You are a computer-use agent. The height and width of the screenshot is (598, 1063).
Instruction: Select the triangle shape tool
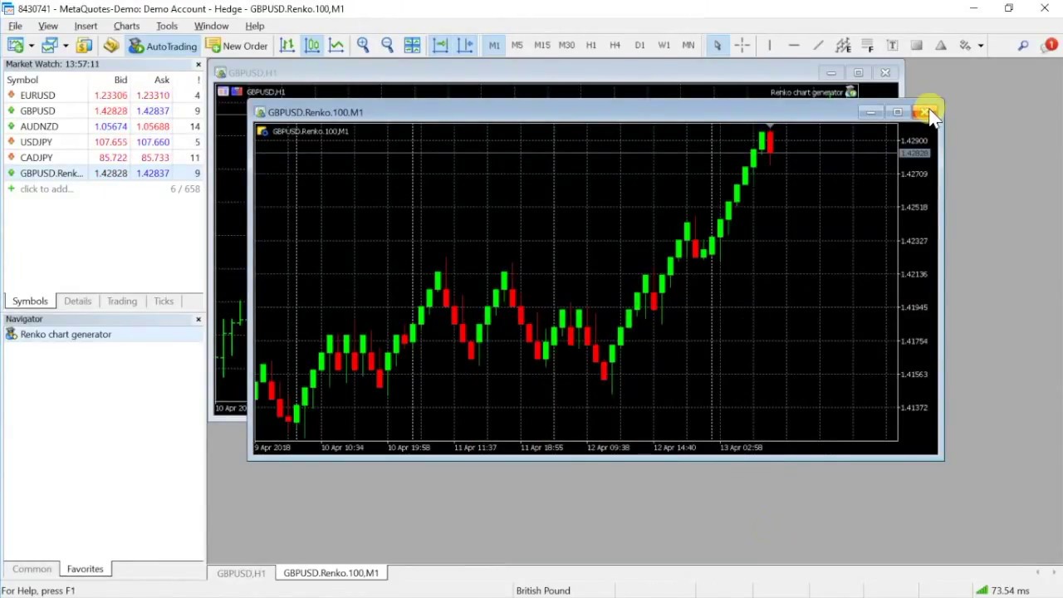pos(941,46)
